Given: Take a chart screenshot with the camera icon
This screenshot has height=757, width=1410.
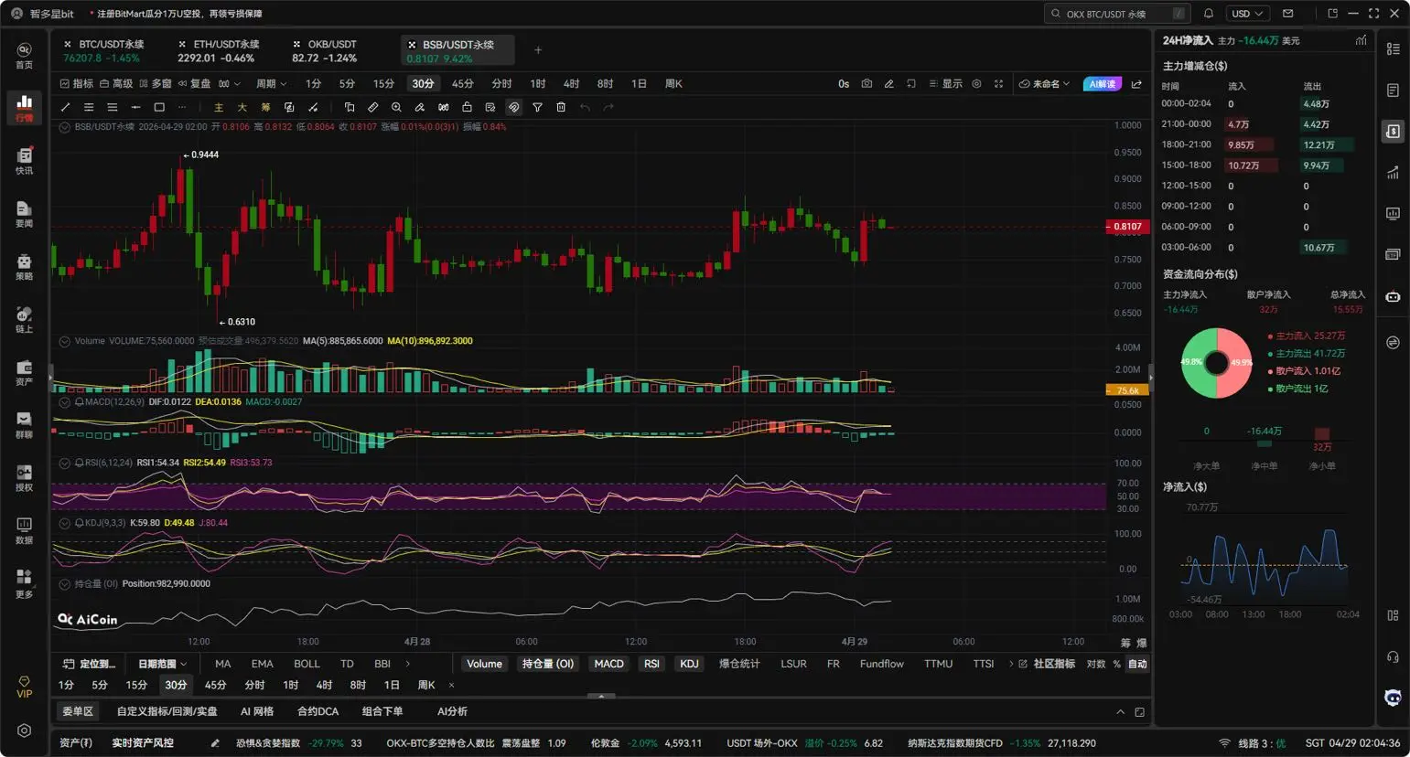Looking at the screenshot, I should [866, 84].
